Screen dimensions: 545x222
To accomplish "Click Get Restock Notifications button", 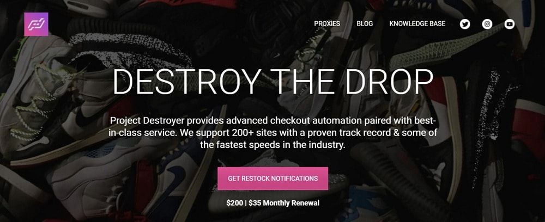I will pyautogui.click(x=273, y=178).
